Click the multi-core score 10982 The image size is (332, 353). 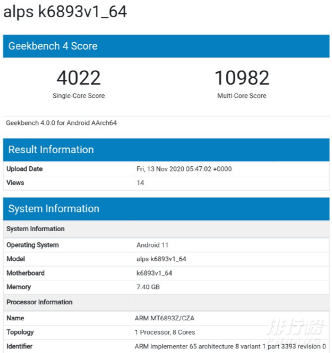click(x=242, y=78)
